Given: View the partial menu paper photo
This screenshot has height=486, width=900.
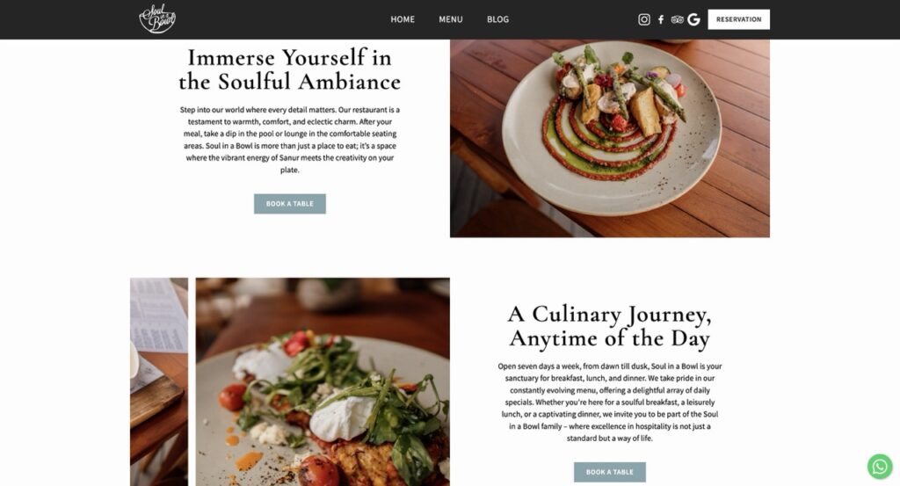Looking at the screenshot, I should [159, 382].
